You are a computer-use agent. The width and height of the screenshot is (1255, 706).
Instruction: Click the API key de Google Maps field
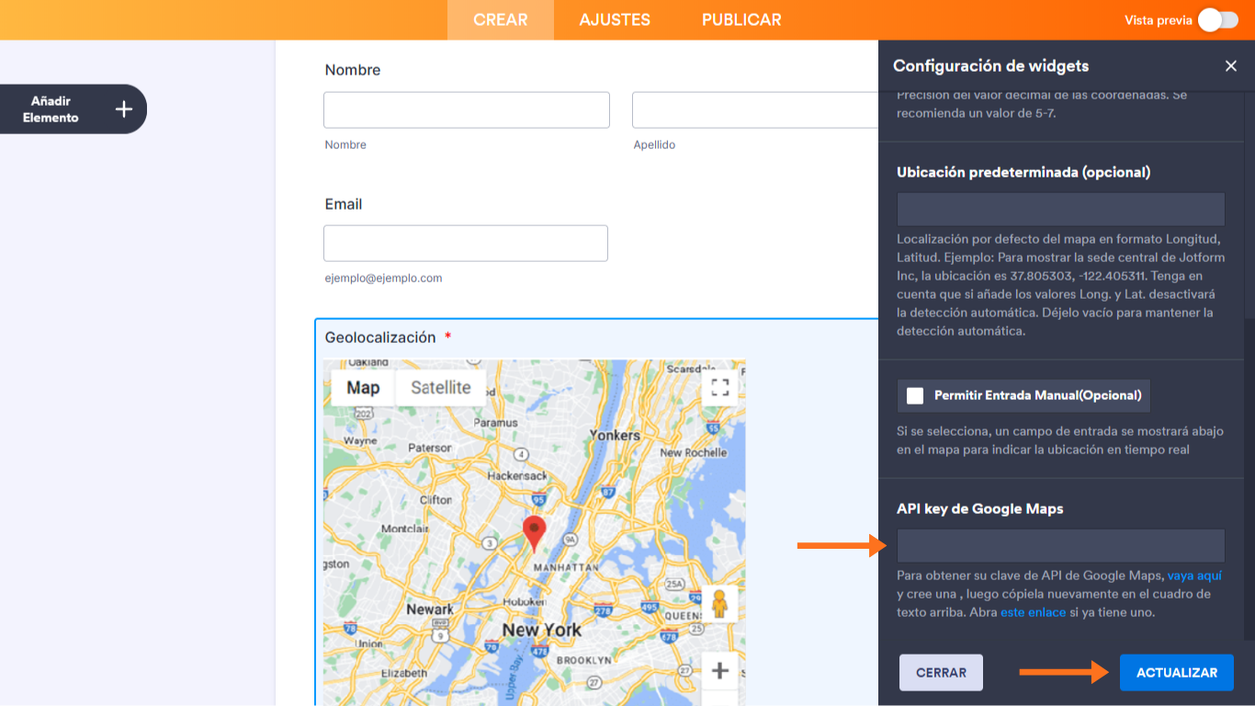(x=1060, y=545)
